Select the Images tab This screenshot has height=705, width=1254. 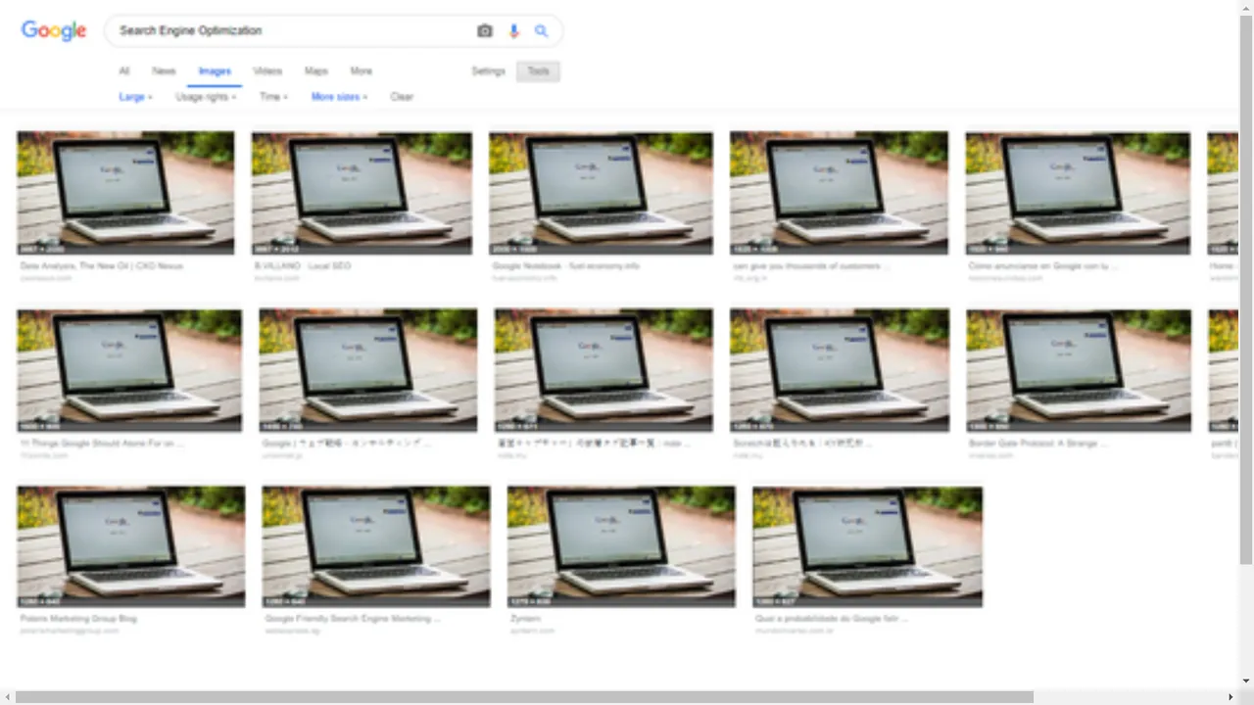(x=215, y=71)
